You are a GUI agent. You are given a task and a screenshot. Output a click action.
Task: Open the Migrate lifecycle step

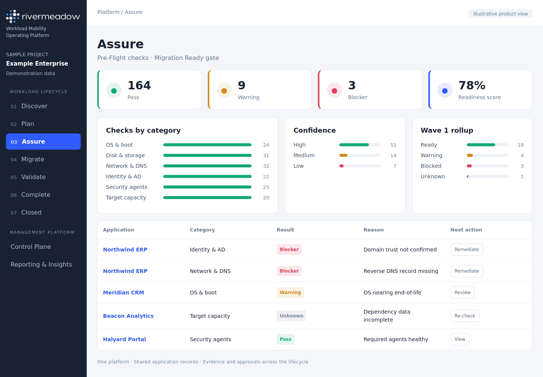(43, 159)
